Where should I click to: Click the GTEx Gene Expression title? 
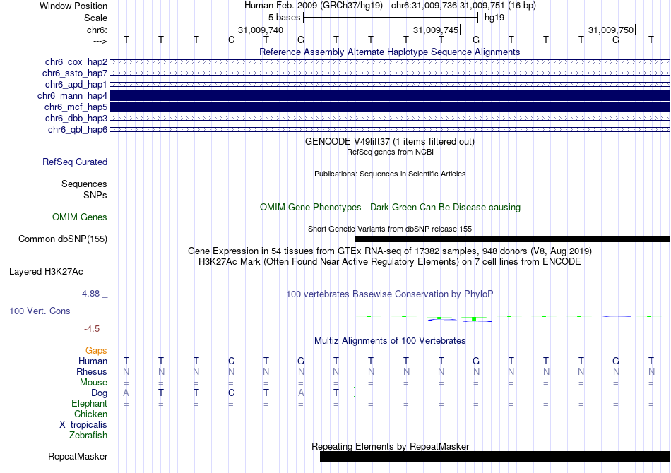(x=390, y=251)
